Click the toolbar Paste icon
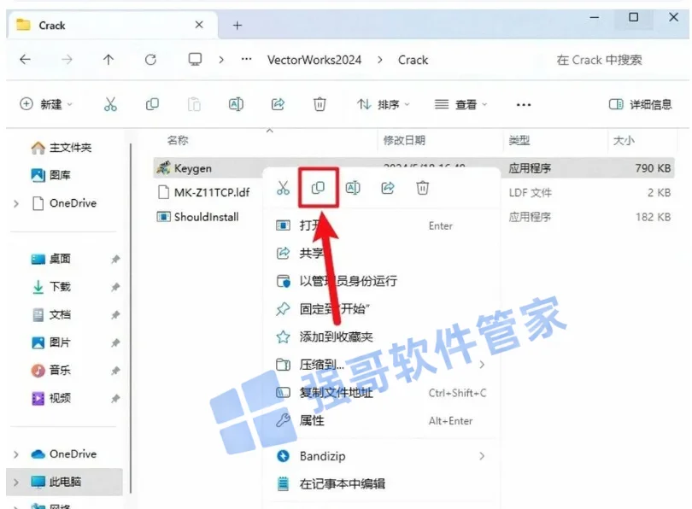Image resolution: width=692 pixels, height=509 pixels. (194, 104)
